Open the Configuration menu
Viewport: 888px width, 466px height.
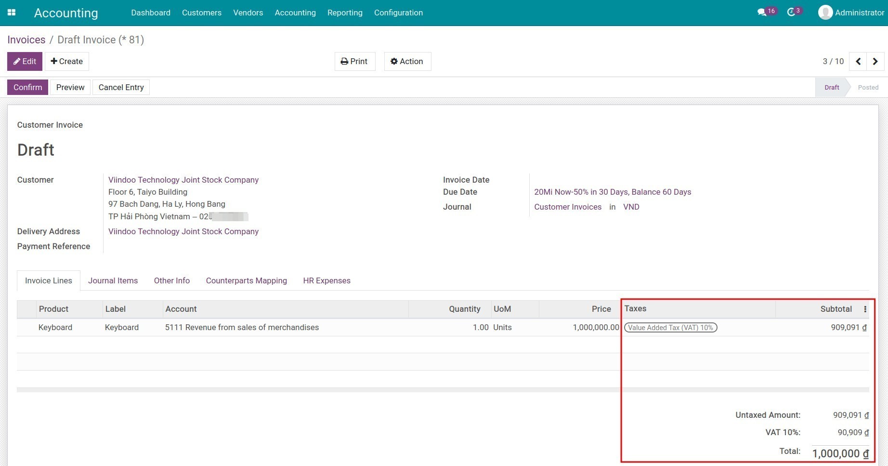point(398,13)
